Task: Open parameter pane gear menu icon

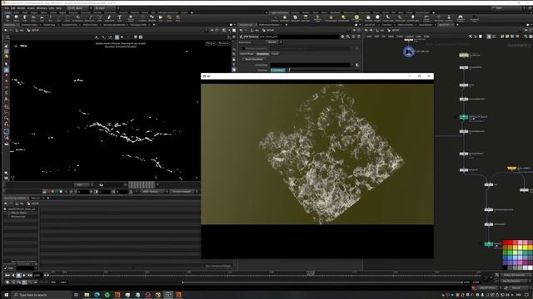Action: click(x=342, y=37)
